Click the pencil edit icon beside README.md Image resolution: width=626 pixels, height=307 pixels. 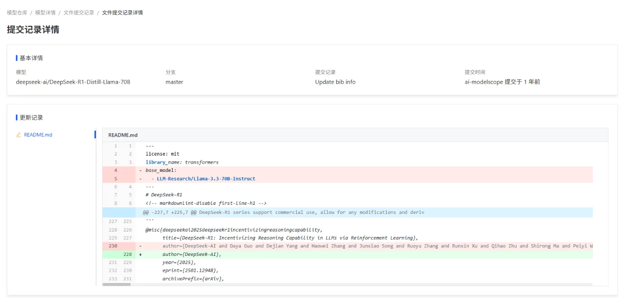[19, 135]
